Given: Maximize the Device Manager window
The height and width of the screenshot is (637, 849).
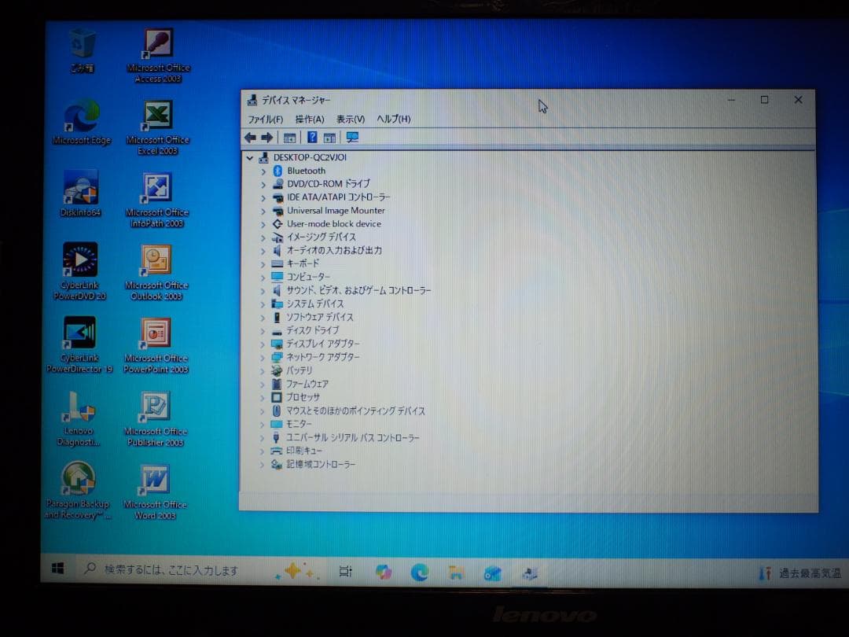Looking at the screenshot, I should point(765,100).
